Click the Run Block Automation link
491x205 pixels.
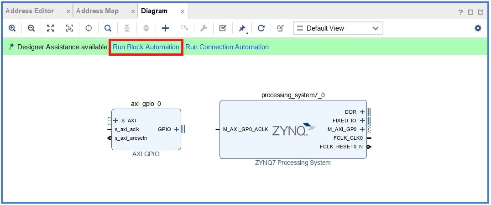(146, 47)
